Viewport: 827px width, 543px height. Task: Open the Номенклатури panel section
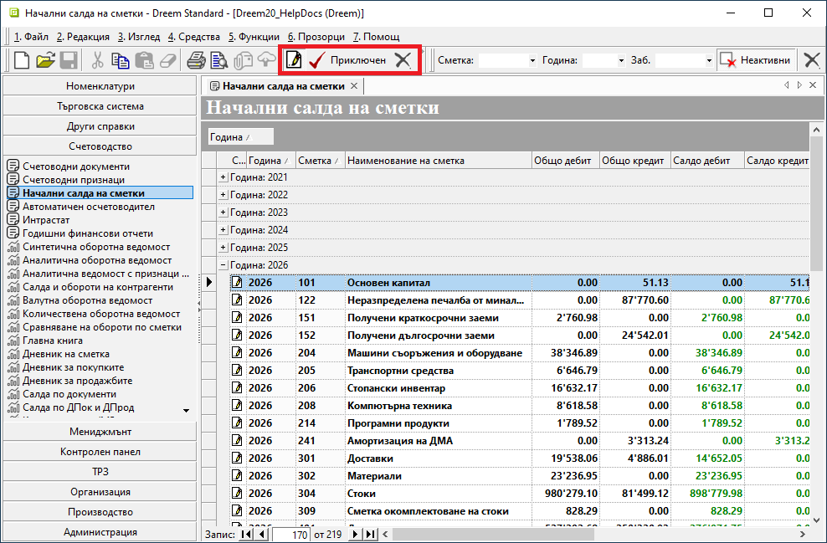[x=100, y=86]
